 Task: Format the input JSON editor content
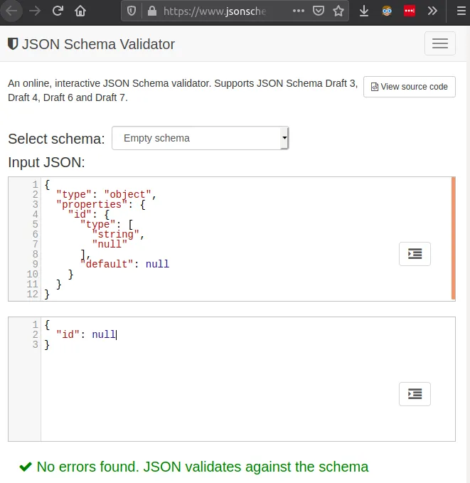coord(415,394)
